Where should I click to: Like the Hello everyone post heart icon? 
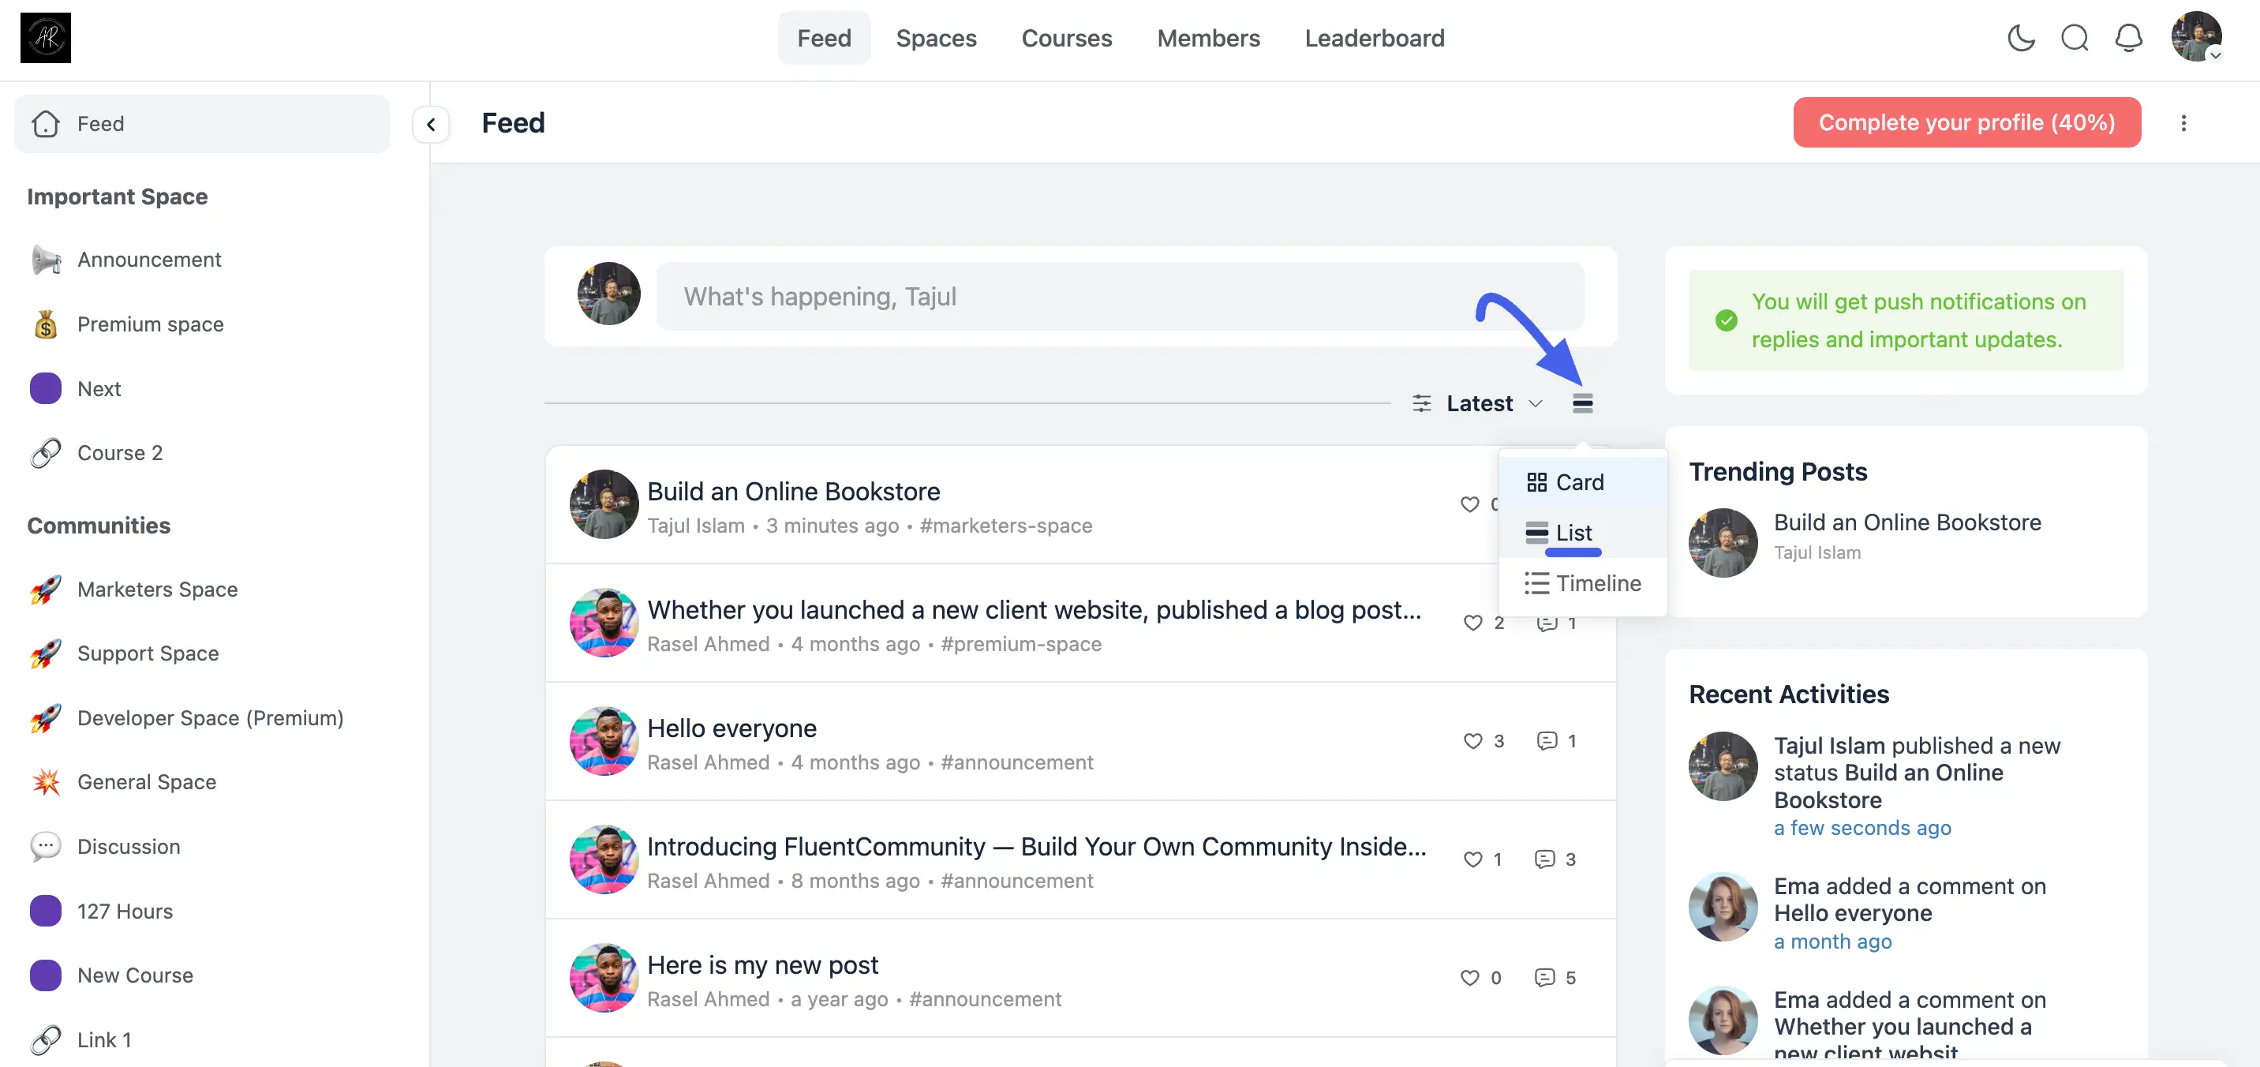1473,740
